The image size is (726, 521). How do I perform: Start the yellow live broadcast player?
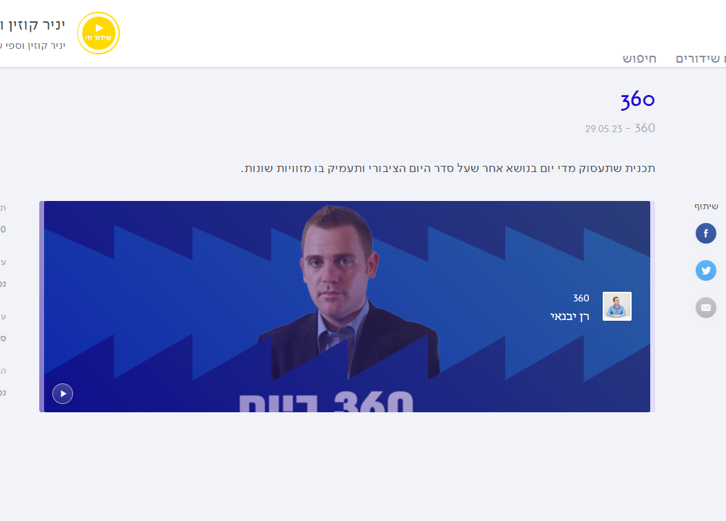click(x=98, y=33)
